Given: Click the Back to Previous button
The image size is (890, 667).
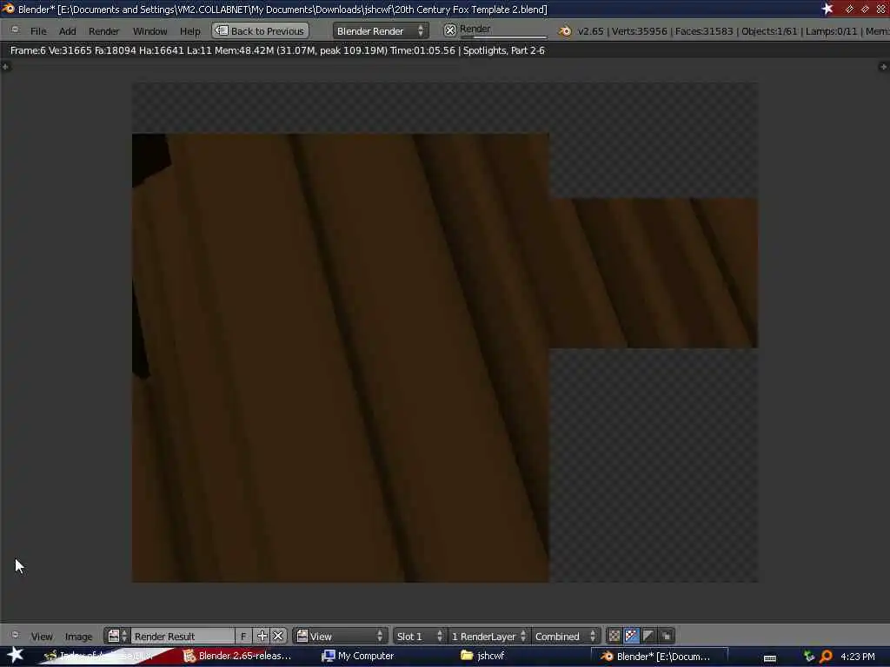Looking at the screenshot, I should click(x=261, y=30).
